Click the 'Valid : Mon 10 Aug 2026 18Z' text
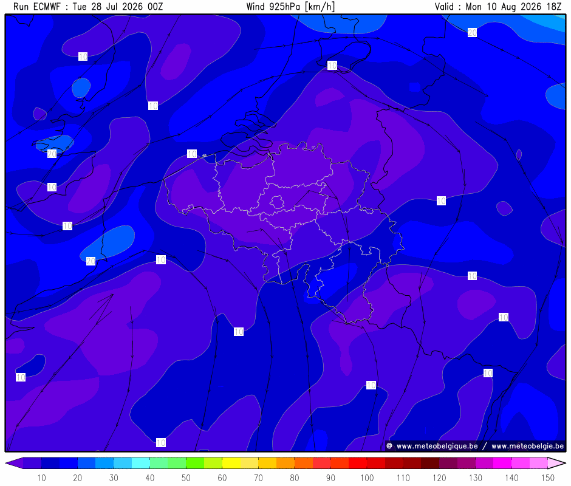This screenshot has height=486, width=571. (498, 7)
